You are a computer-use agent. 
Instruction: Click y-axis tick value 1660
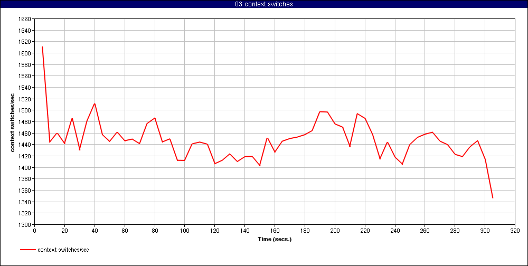[x=25, y=19]
